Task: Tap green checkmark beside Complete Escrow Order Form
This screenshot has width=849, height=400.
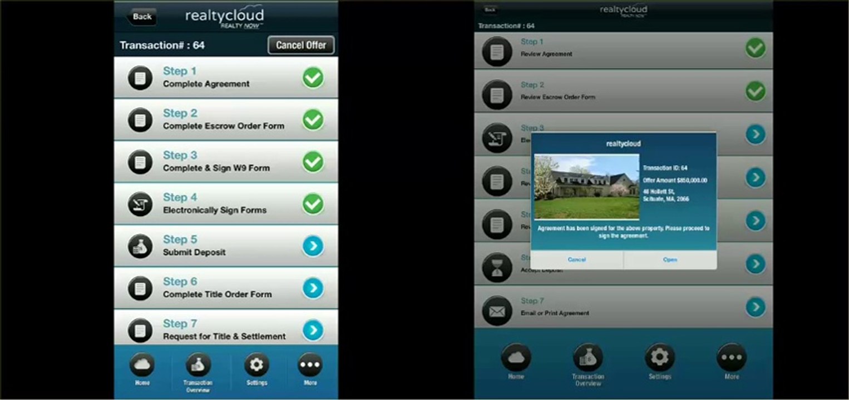Action: click(x=313, y=120)
